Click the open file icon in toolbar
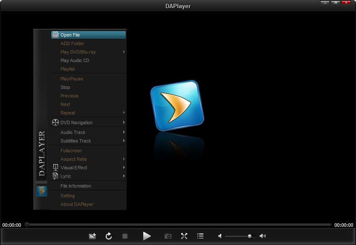Image resolution: width=356 pixels, height=245 pixels. 92,236
